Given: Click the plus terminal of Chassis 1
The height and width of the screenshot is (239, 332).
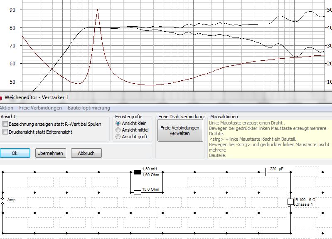Looking at the screenshot, I should click(x=288, y=197).
